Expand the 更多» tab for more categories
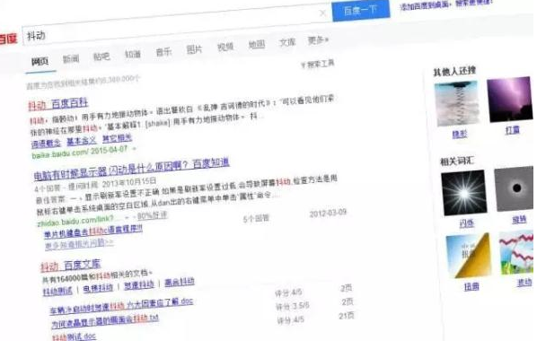 (x=318, y=40)
